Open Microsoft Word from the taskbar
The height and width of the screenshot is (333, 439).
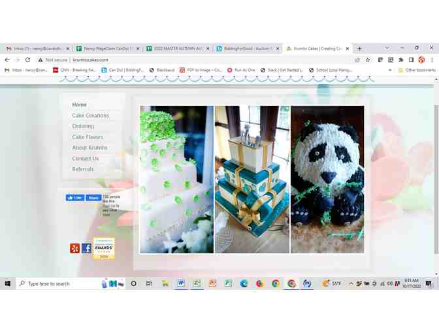tap(180, 283)
